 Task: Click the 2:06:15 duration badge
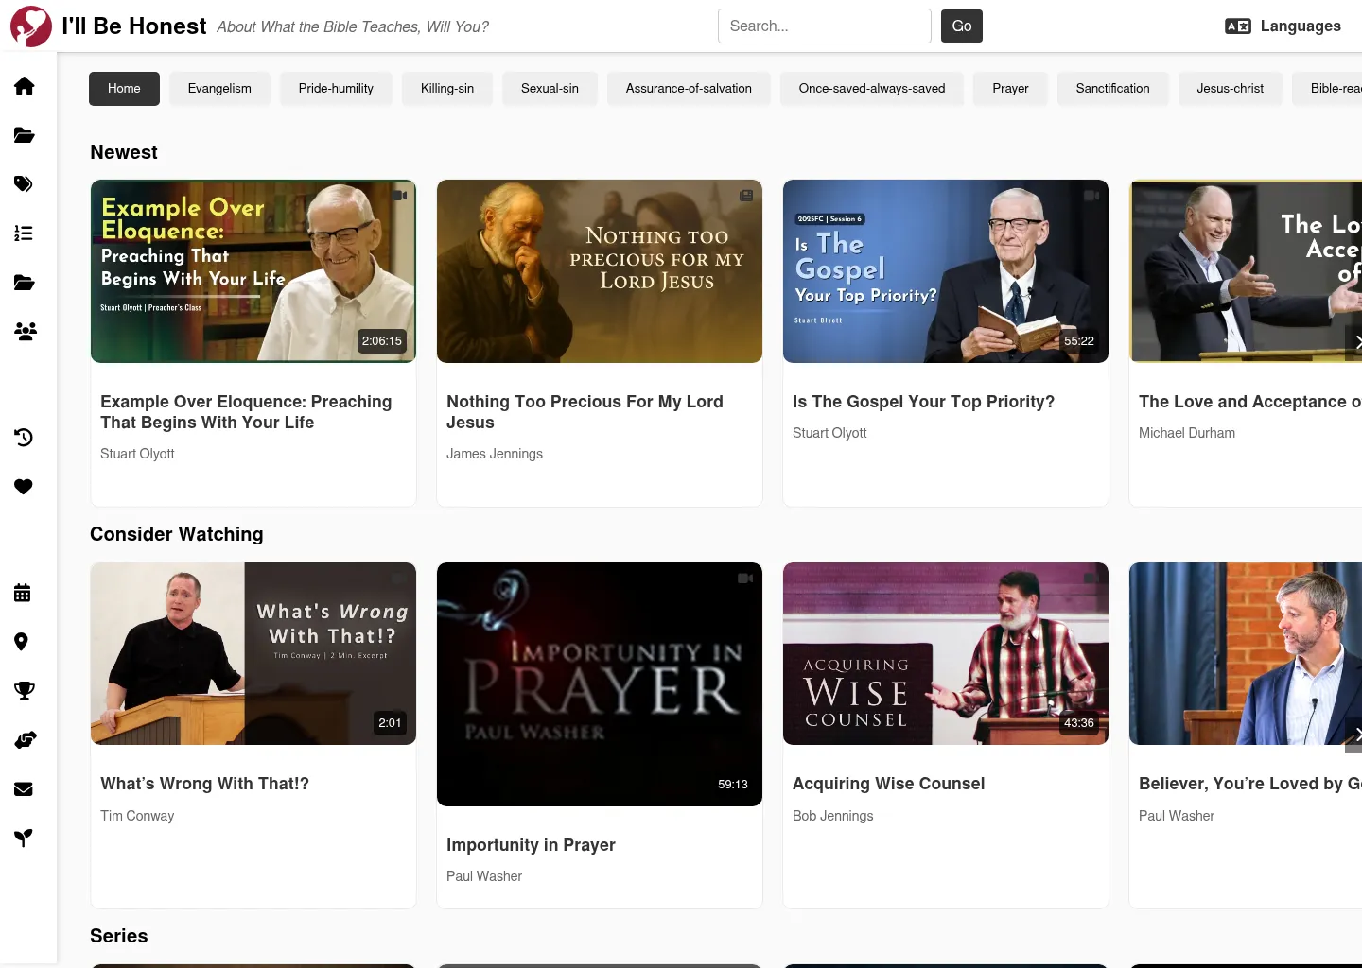tap(381, 341)
